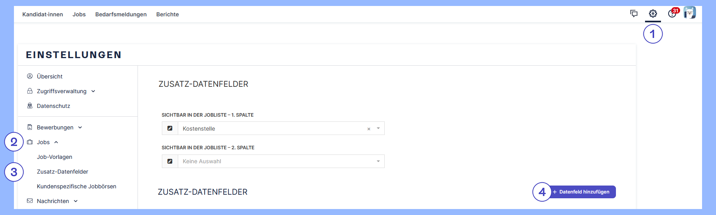The image size is (716, 215).
Task: Open the Kostenstelle dropdown arrow
Action: point(378,128)
